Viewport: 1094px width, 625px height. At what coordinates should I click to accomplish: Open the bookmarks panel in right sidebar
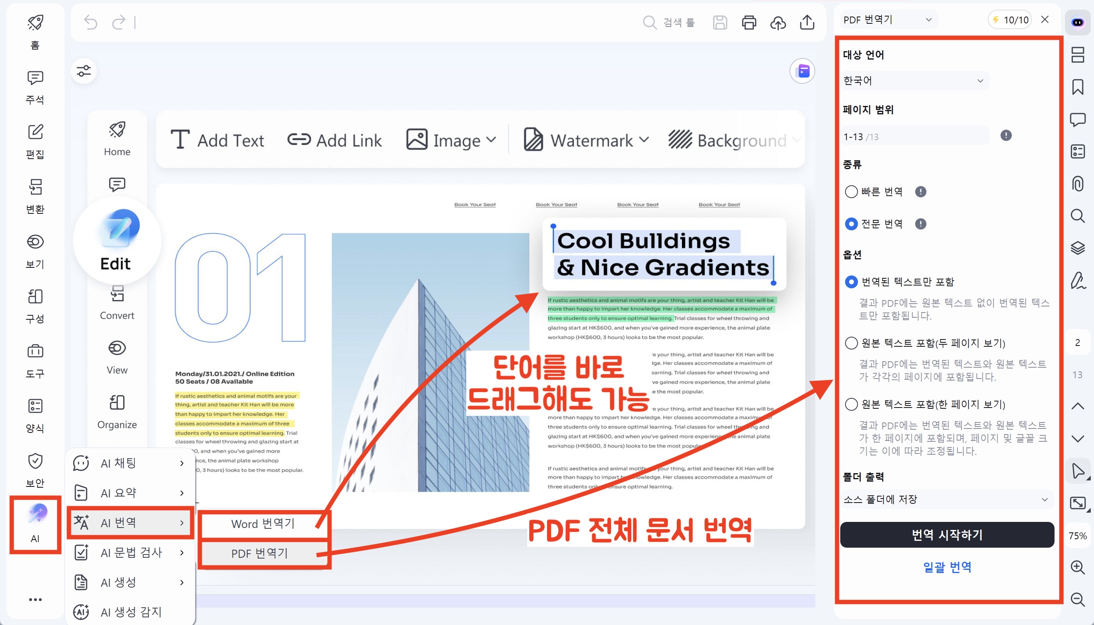1077,87
